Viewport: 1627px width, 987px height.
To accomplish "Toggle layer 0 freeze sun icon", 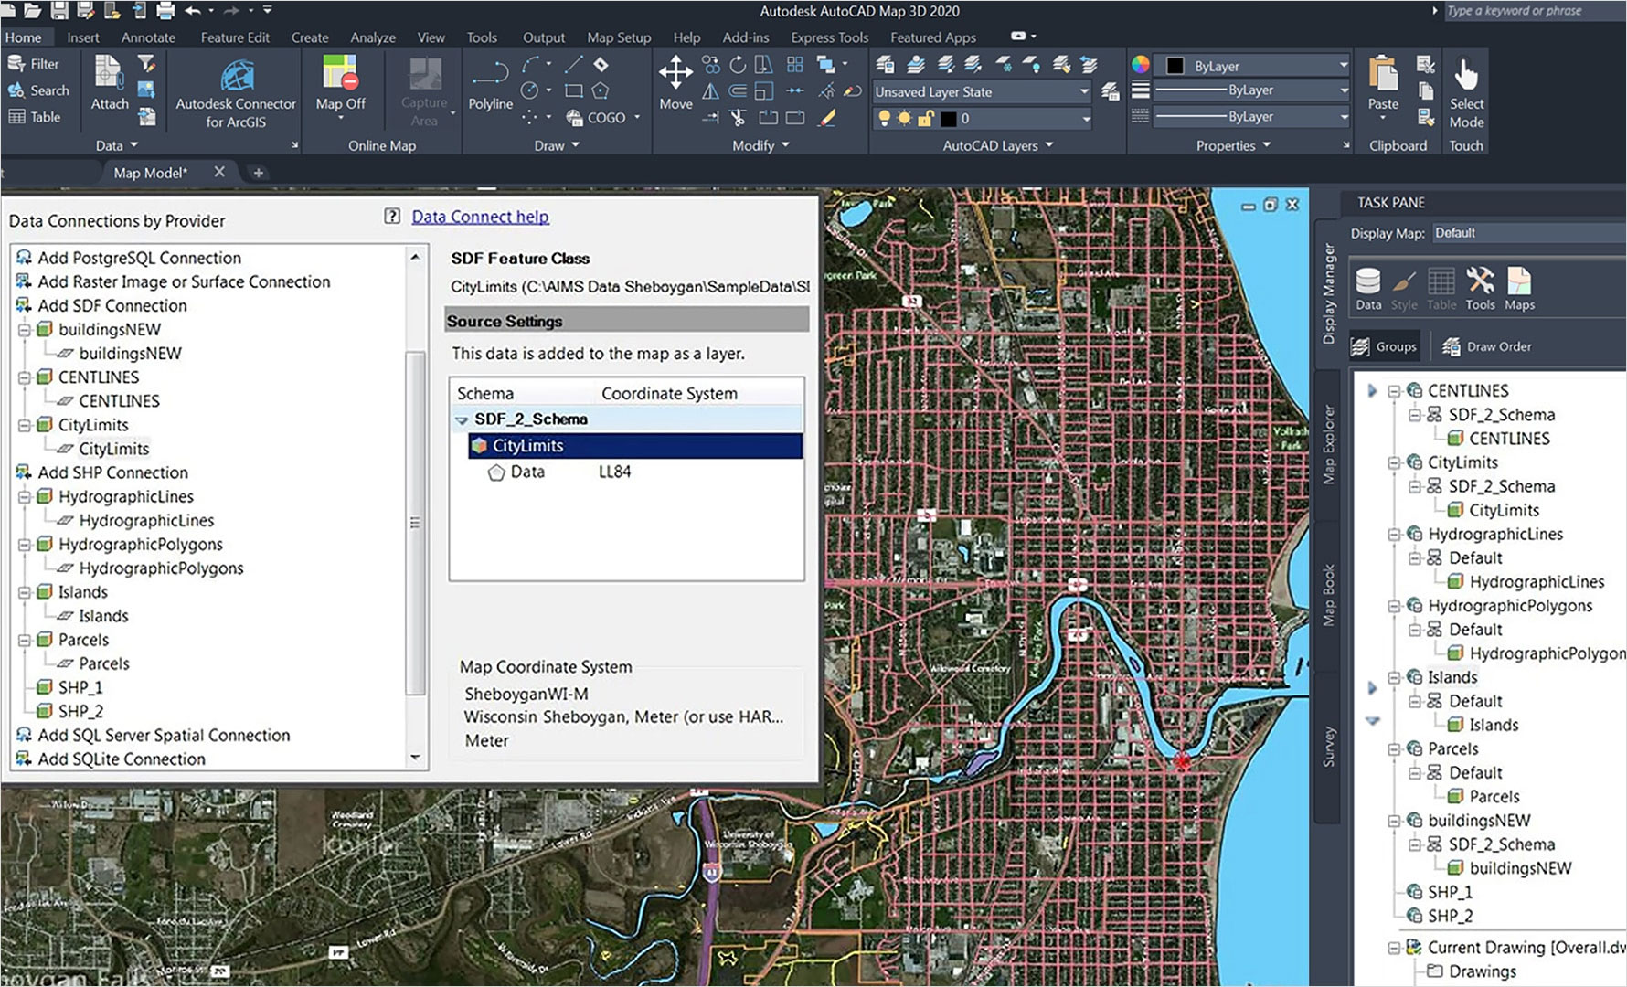I will click(x=904, y=118).
